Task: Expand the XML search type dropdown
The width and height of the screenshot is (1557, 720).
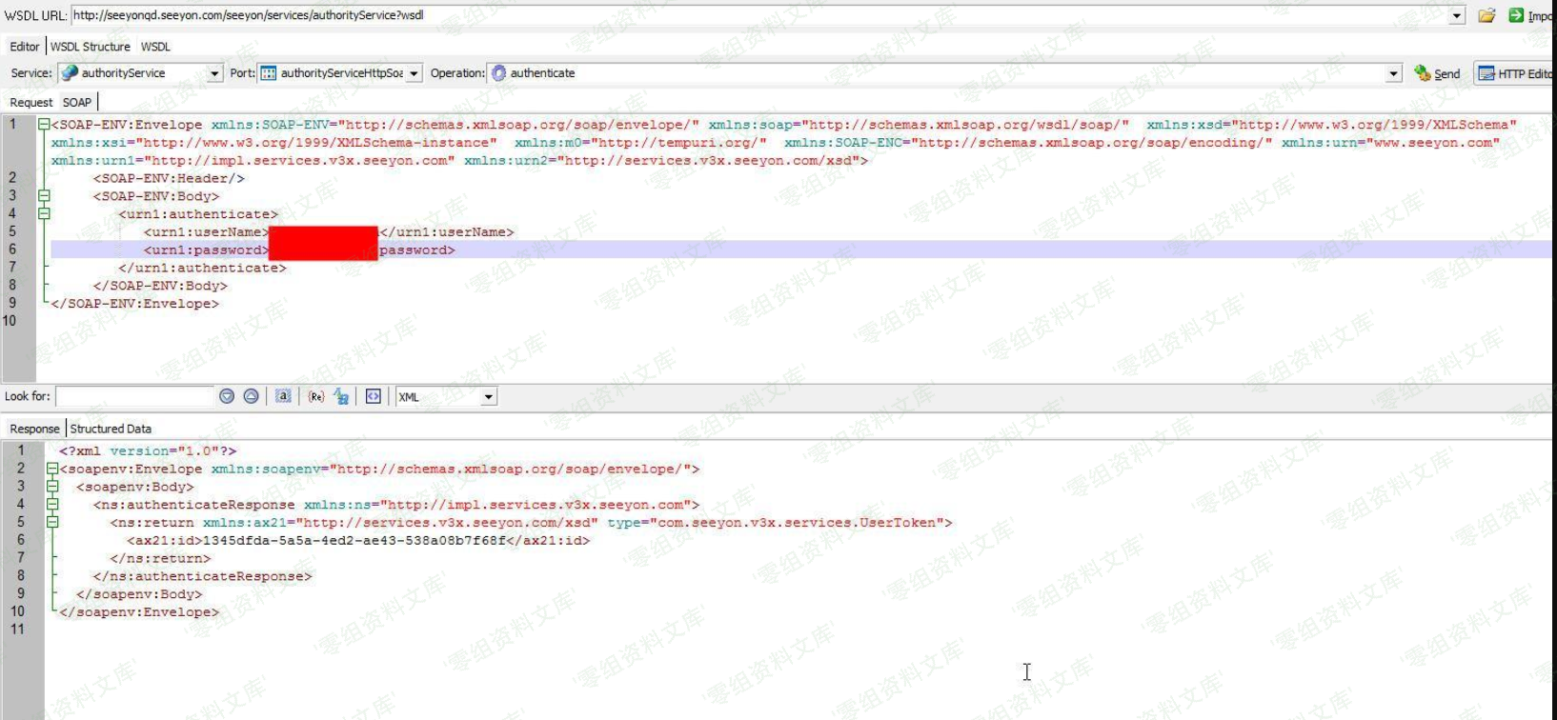Action: coord(488,397)
